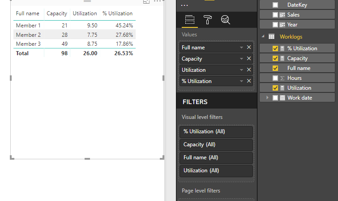The width and height of the screenshot is (338, 201).
Task: Select the Member 2 row
Action: [74, 35]
